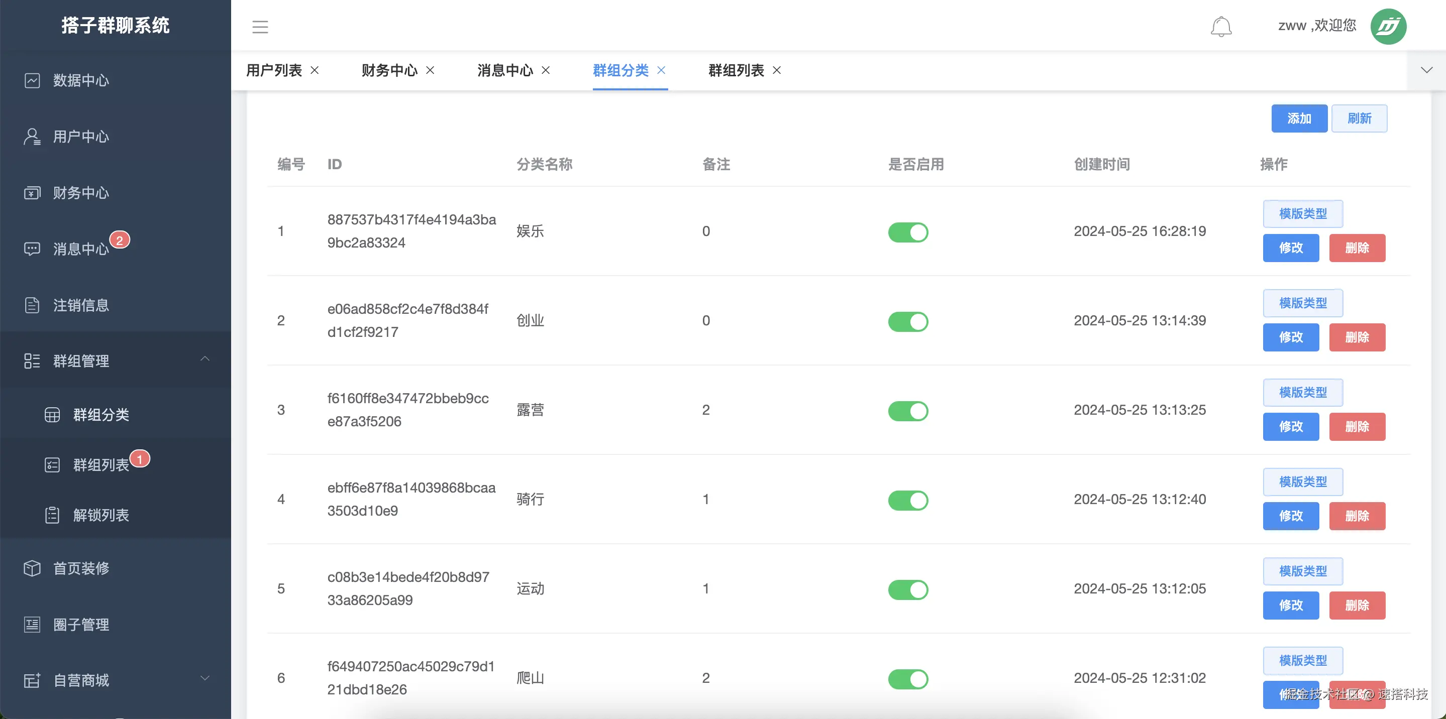Close the 群组分类 tab
This screenshot has width=1446, height=719.
661,70
